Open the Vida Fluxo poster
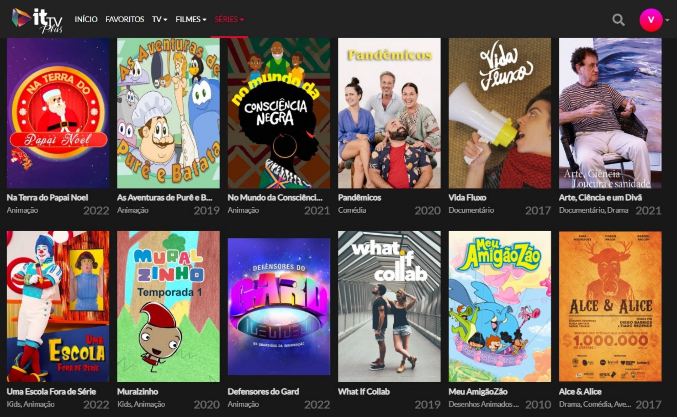 point(500,113)
